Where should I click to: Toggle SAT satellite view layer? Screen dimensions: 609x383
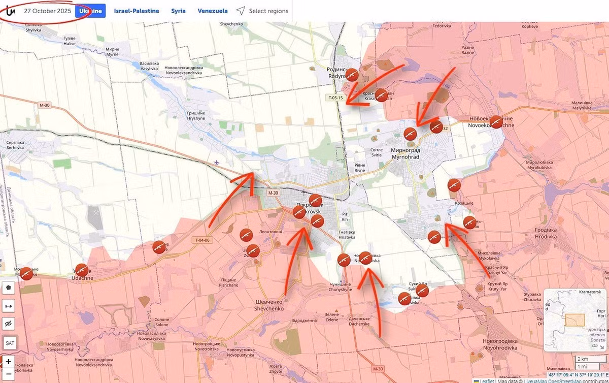[9, 343]
